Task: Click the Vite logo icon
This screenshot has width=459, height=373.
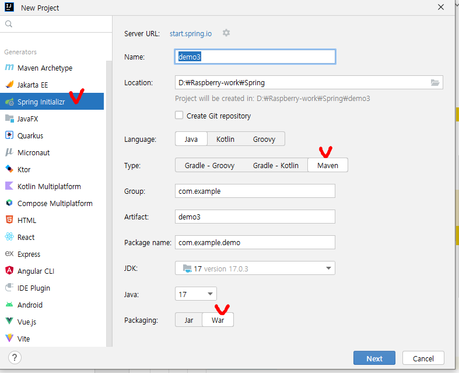Action: point(9,338)
